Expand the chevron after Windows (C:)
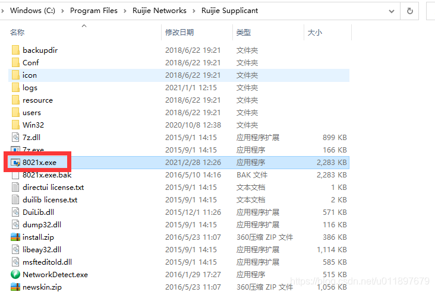The width and height of the screenshot is (435, 292). click(62, 11)
